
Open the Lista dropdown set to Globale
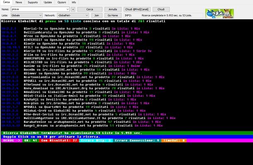pos(27,15)
